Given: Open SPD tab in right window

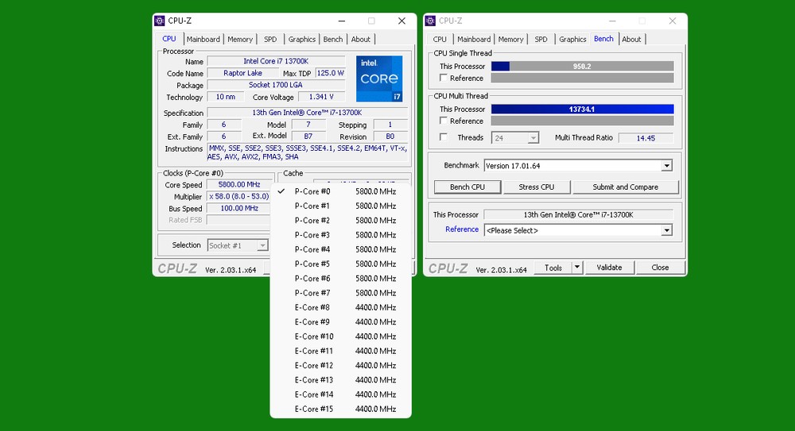Looking at the screenshot, I should [541, 40].
